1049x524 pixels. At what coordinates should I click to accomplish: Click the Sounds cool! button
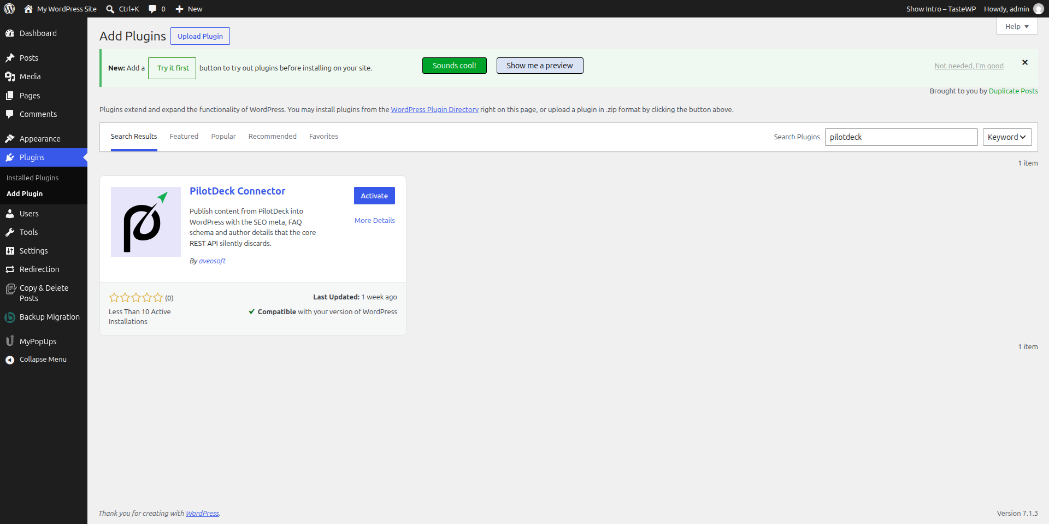point(455,66)
